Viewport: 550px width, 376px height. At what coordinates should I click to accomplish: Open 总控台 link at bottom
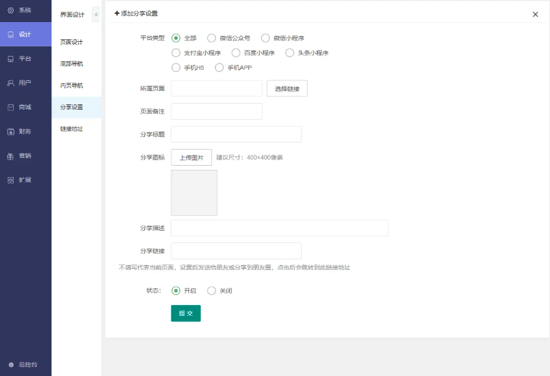coord(28,365)
